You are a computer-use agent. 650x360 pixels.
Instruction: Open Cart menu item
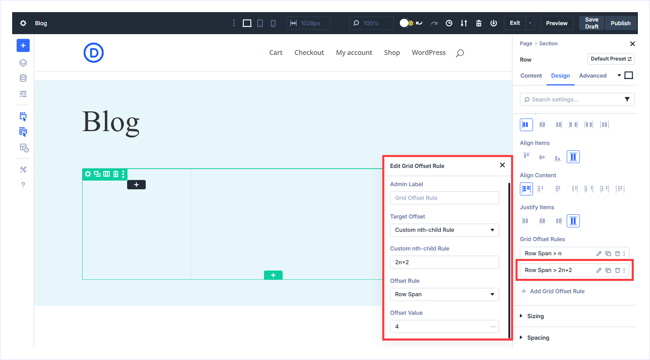pos(276,53)
